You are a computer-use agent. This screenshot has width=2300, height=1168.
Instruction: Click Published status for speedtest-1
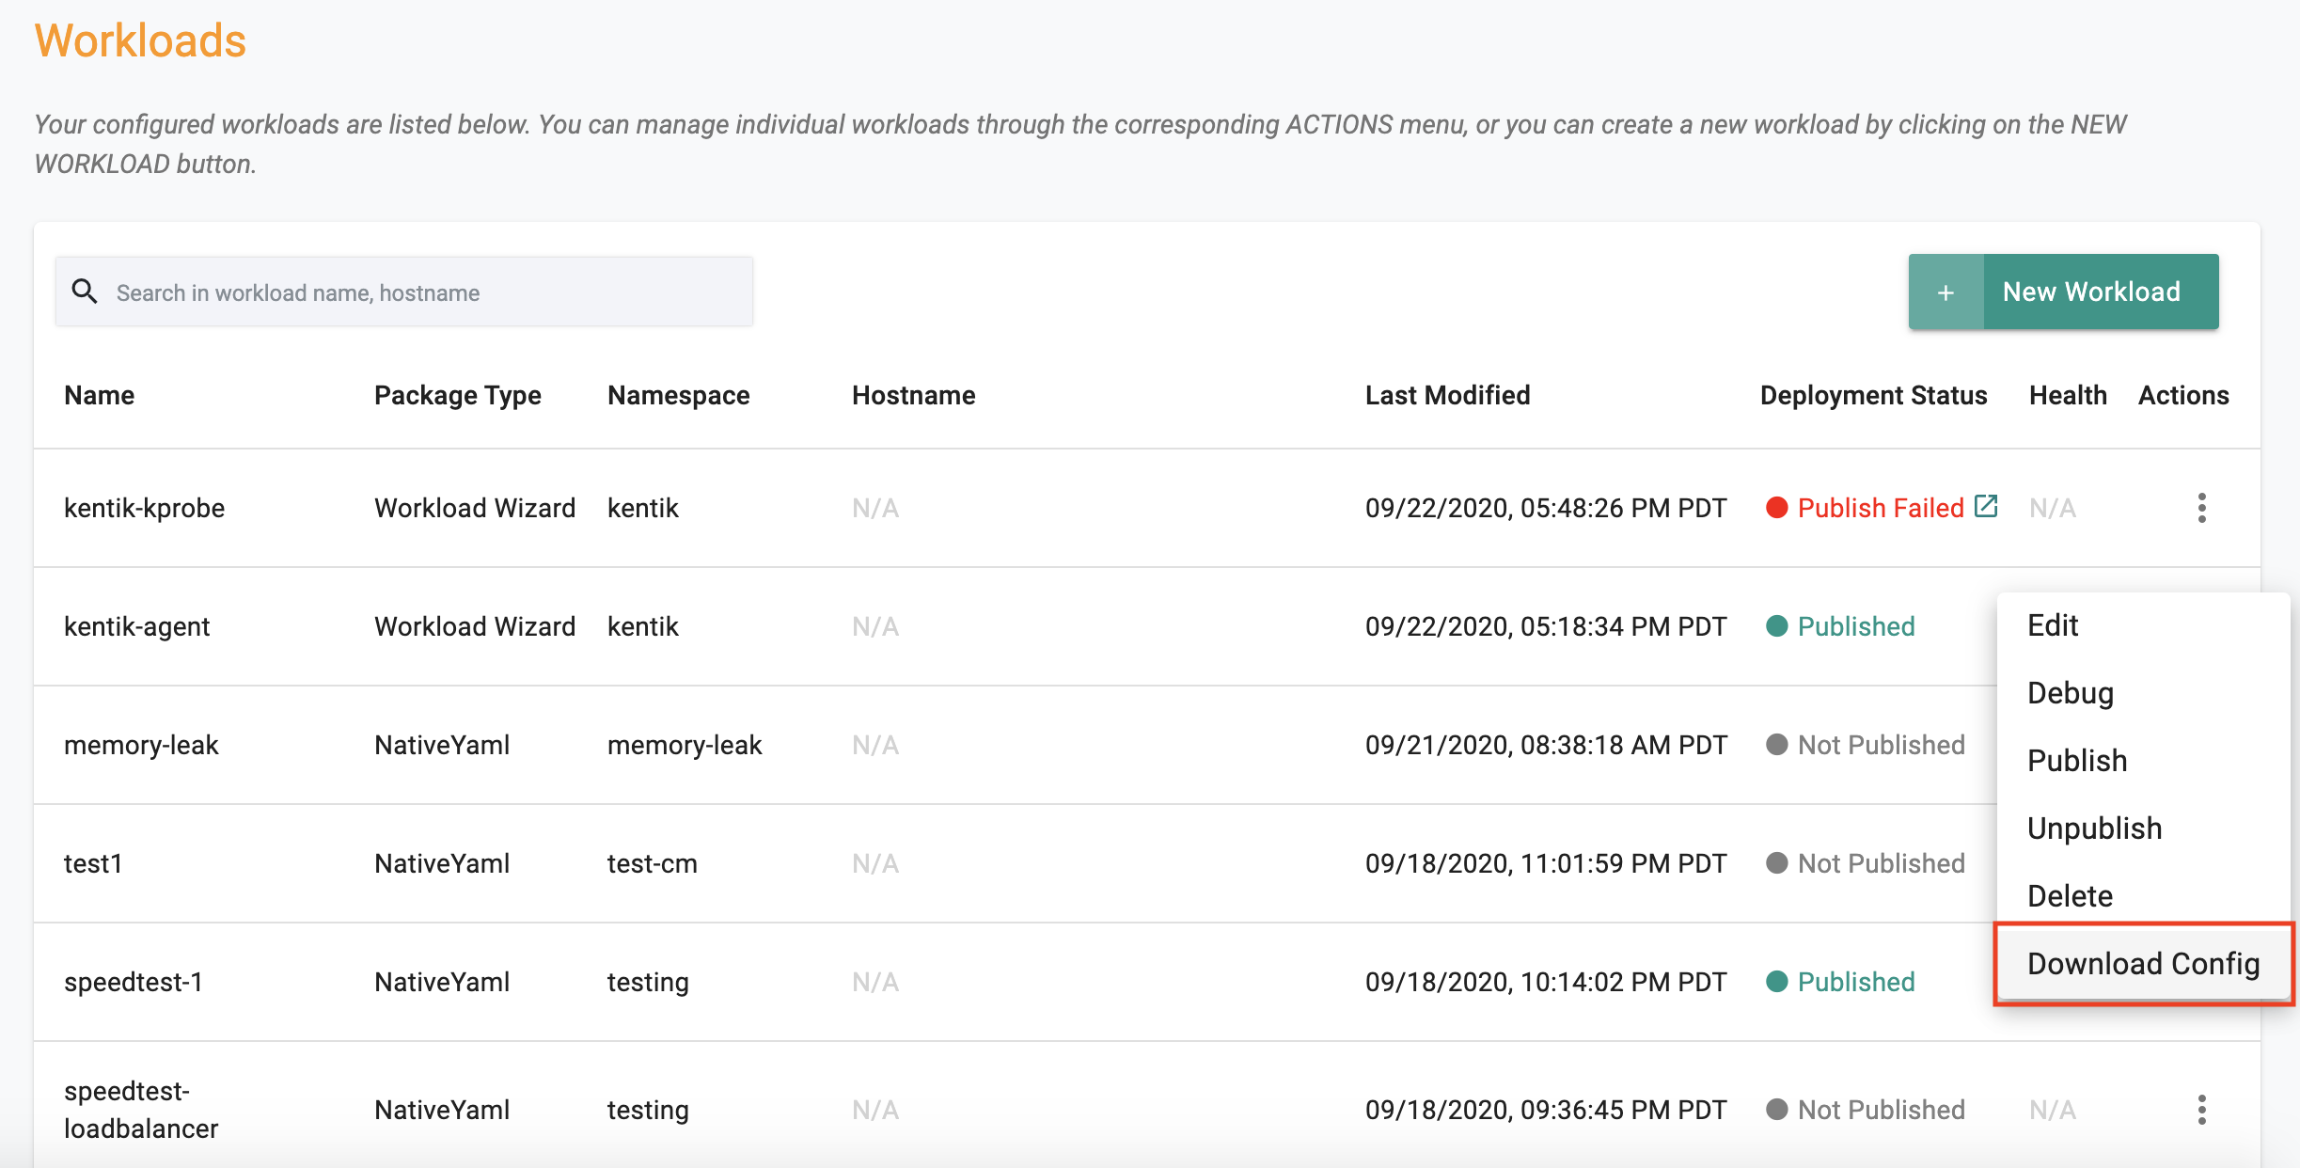(x=1856, y=982)
